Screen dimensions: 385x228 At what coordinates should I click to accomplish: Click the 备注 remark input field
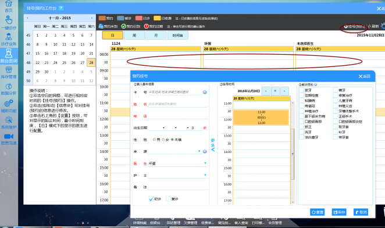178,187
